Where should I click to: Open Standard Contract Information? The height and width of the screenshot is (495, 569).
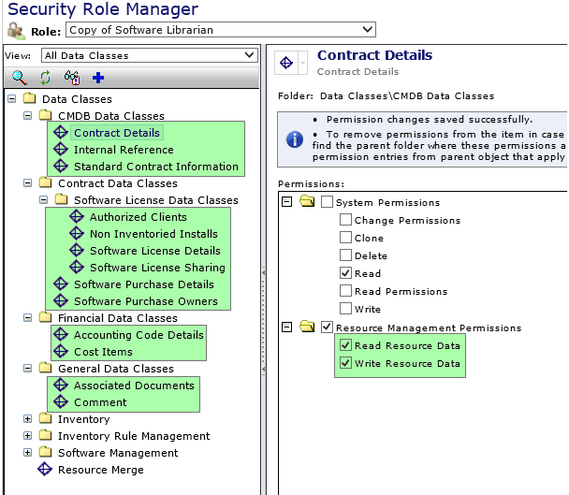click(x=155, y=167)
